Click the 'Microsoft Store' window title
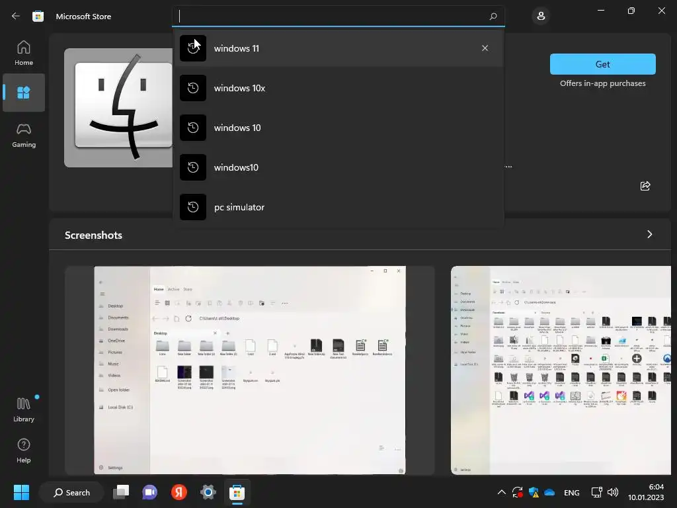The image size is (677, 508). point(83,17)
